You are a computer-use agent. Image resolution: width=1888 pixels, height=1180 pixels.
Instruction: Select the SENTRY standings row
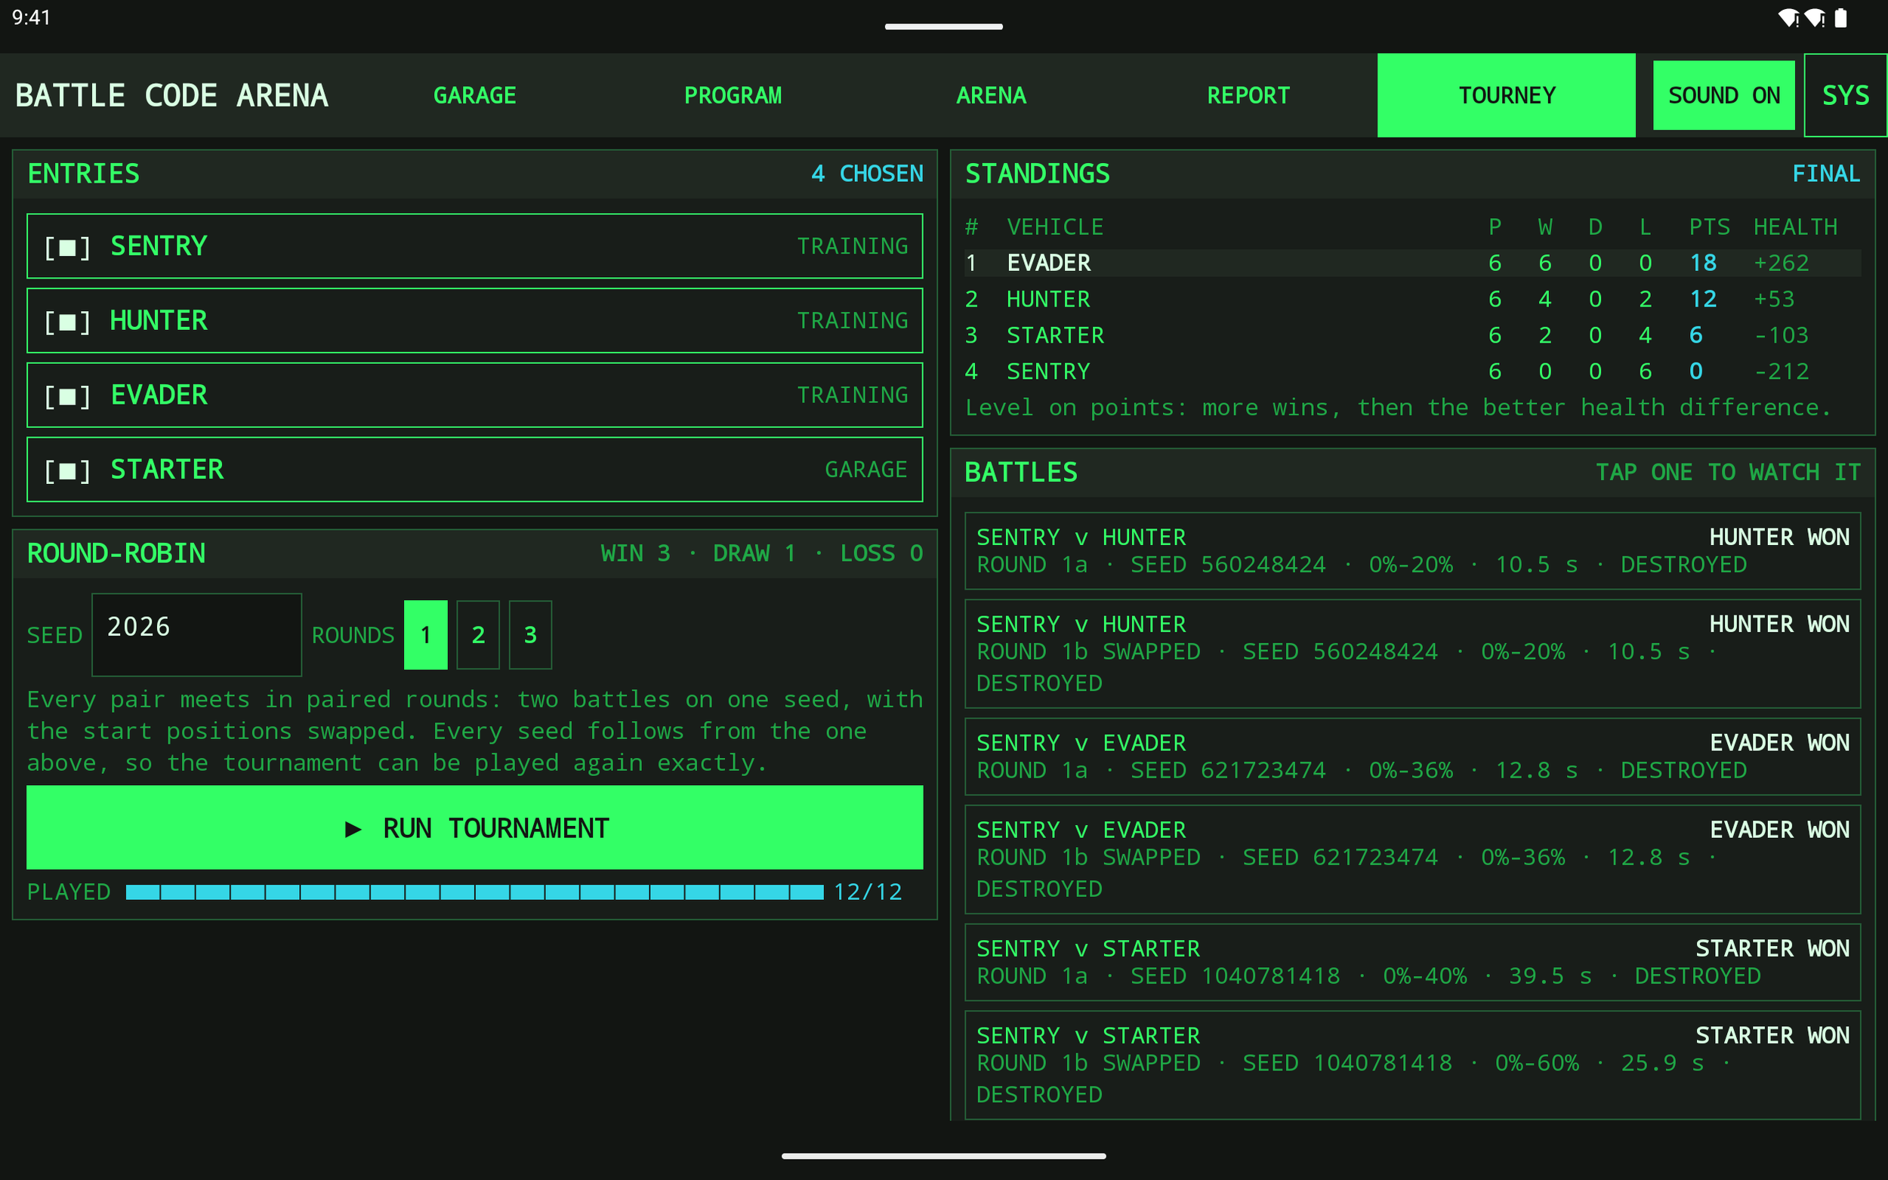[1413, 371]
